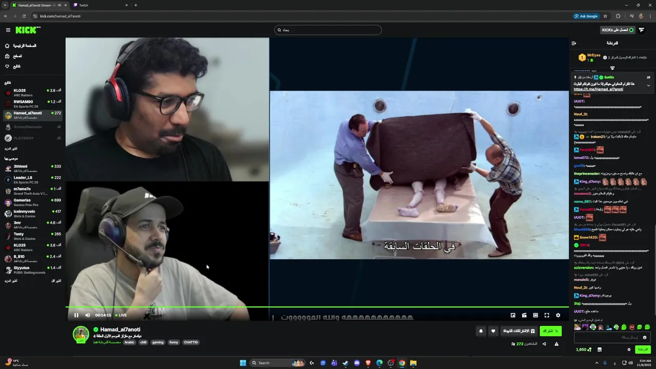Screen dimensions: 656x369
Task: Open Windows Start menu
Action: (243, 363)
